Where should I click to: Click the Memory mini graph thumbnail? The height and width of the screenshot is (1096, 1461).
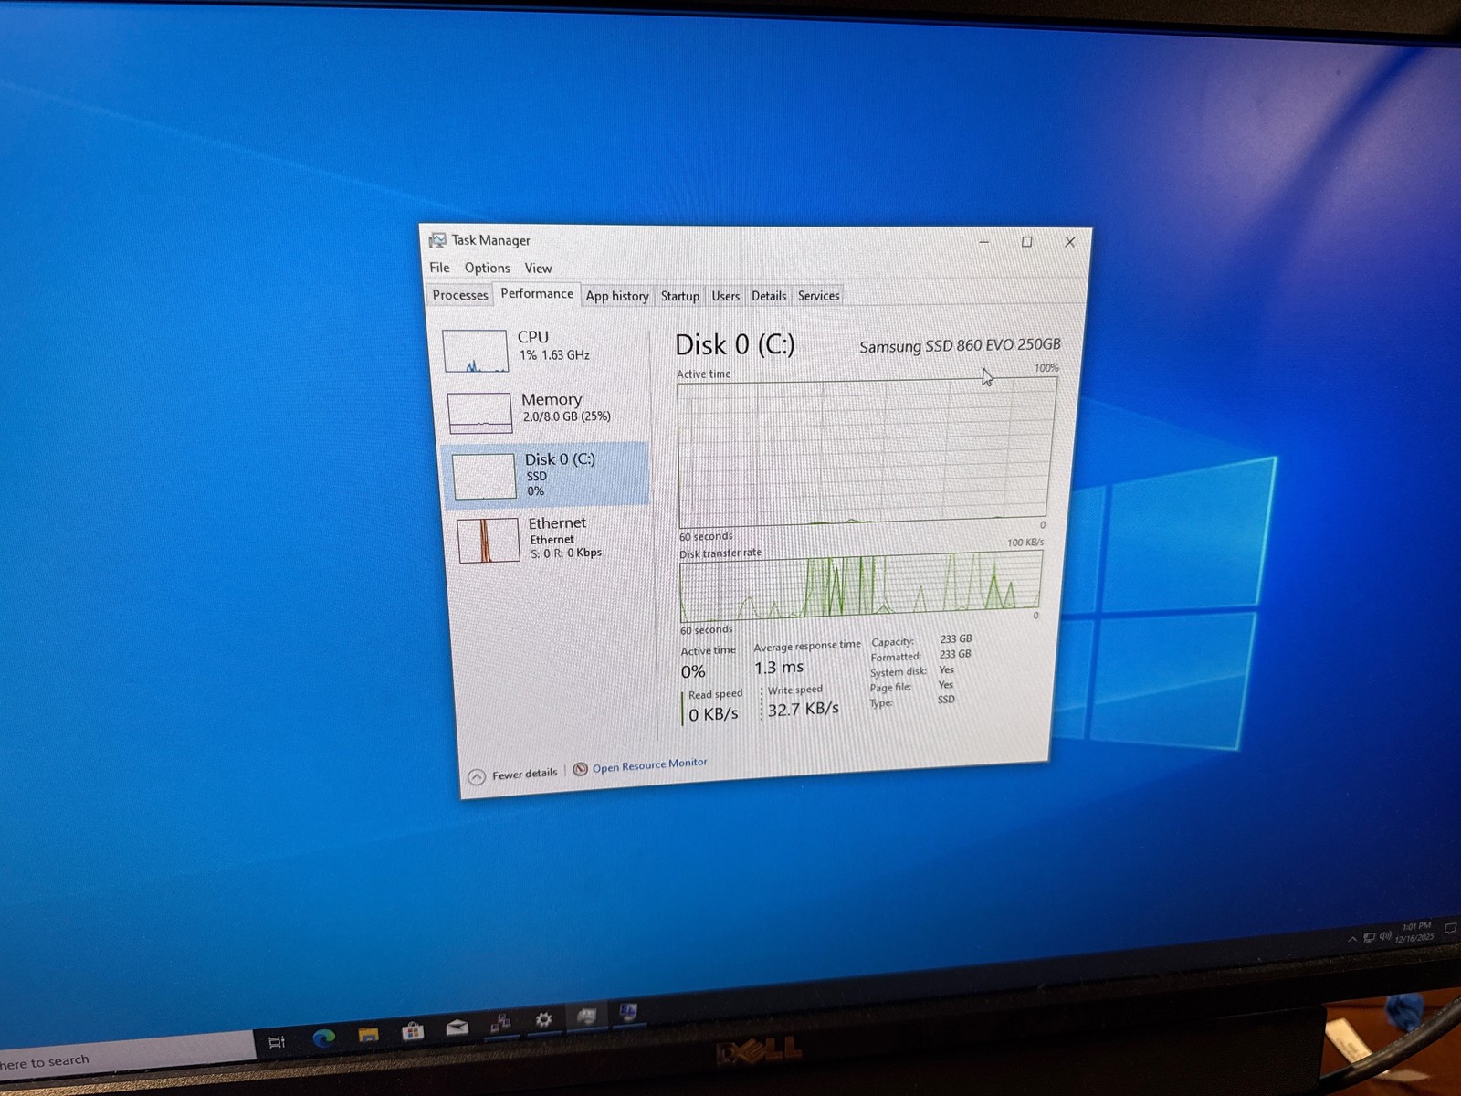click(480, 413)
